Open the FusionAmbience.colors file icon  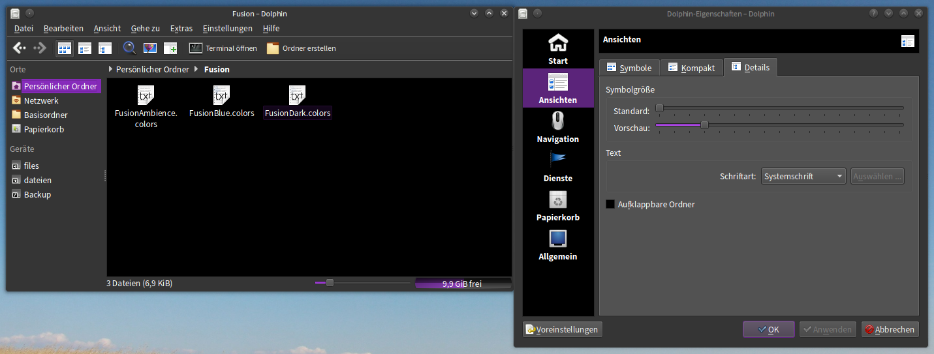point(146,95)
